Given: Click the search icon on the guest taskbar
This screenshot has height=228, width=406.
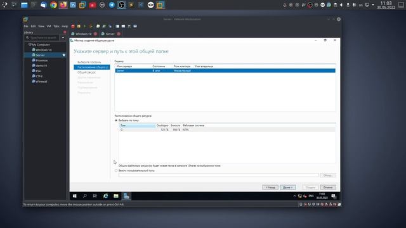Looking at the screenshot, I should point(84,196).
